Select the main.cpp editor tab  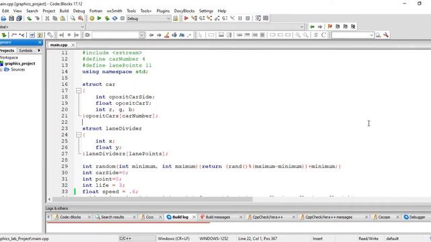coord(59,45)
